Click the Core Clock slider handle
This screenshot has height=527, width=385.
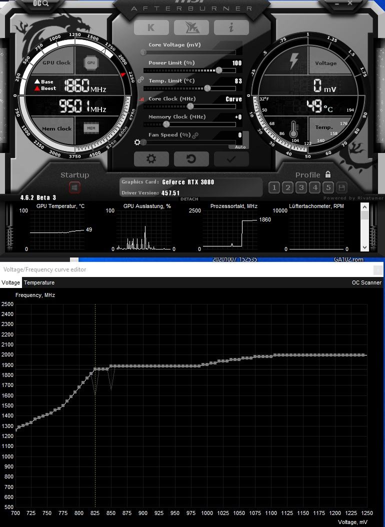click(190, 106)
